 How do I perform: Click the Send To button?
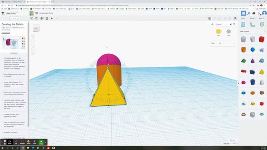[262, 18]
